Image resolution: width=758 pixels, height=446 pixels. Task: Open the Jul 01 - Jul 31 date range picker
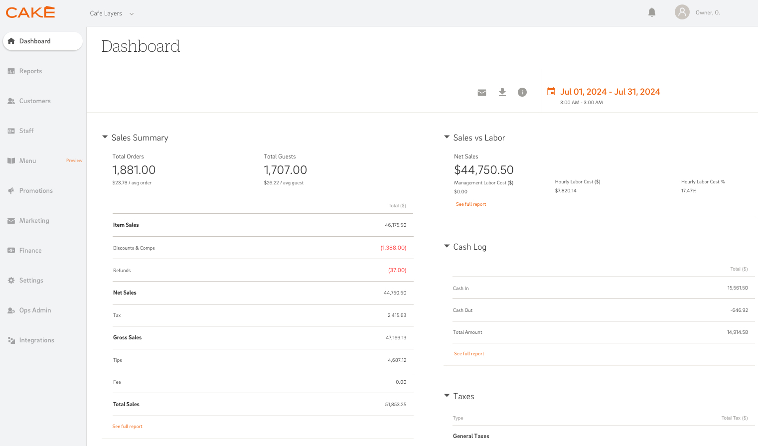(x=610, y=92)
